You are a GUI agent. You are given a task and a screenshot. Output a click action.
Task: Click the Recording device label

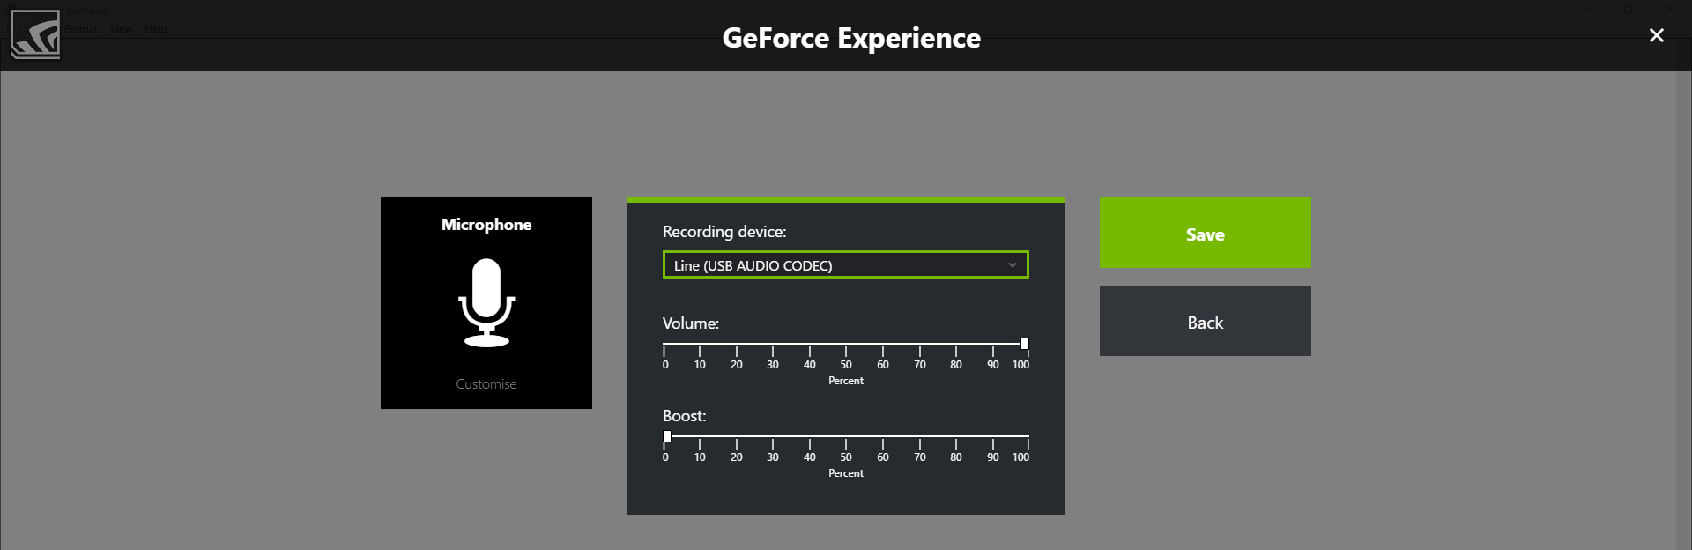724,232
